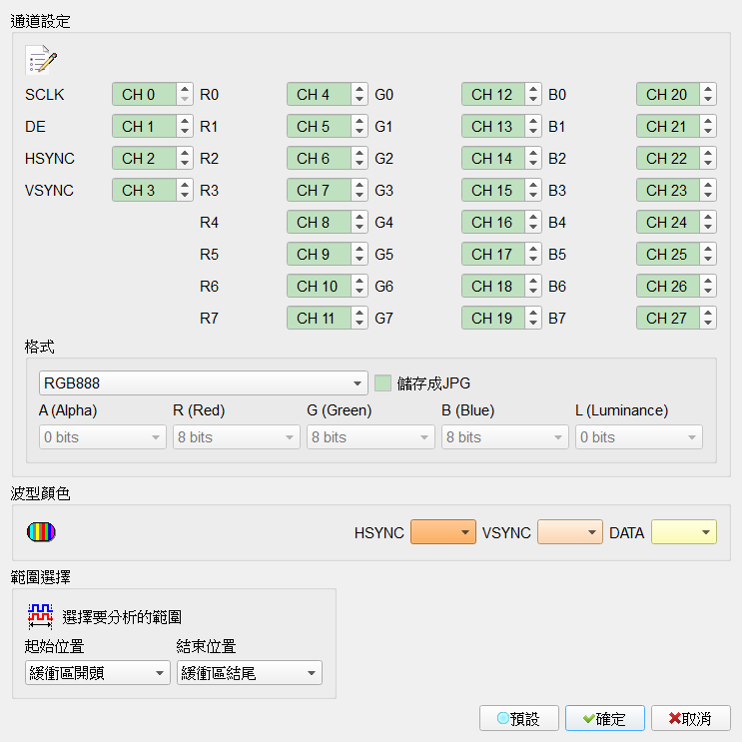Pick the HSYNC waveform color
The width and height of the screenshot is (742, 742).
[443, 532]
